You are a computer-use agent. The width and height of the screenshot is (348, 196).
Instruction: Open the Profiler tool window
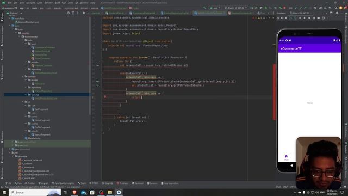(29, 183)
